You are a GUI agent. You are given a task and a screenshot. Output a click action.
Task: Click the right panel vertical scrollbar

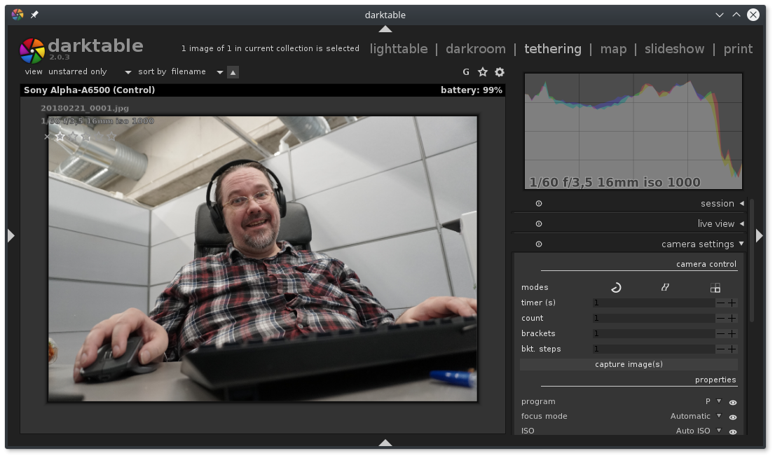click(x=752, y=261)
